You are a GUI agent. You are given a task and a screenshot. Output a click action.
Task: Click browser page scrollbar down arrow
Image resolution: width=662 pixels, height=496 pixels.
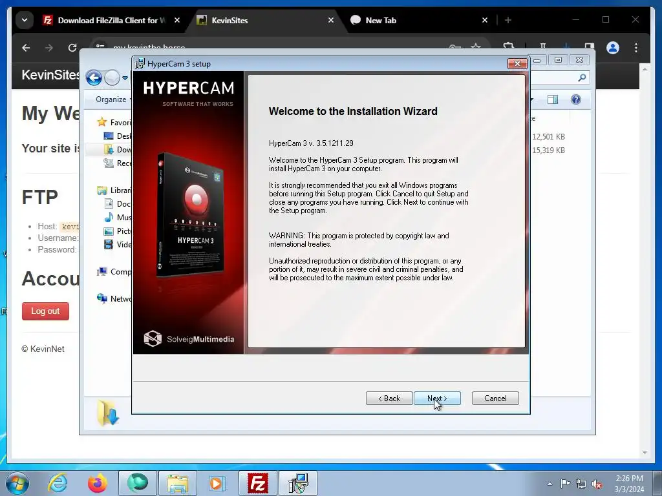pos(645,453)
